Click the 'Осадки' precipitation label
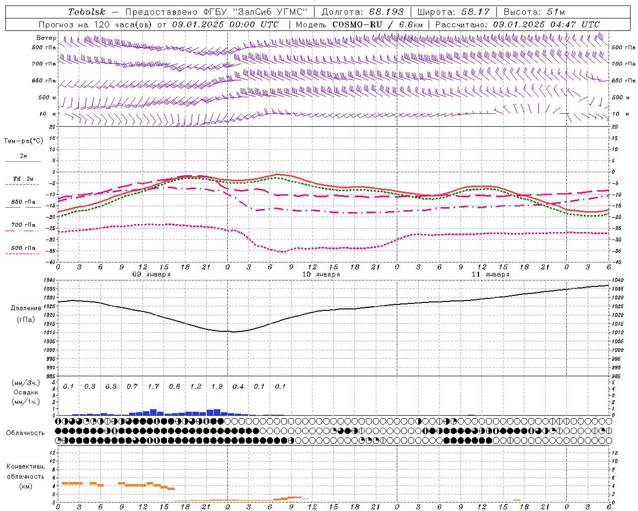The height and width of the screenshot is (511, 638). point(26,392)
